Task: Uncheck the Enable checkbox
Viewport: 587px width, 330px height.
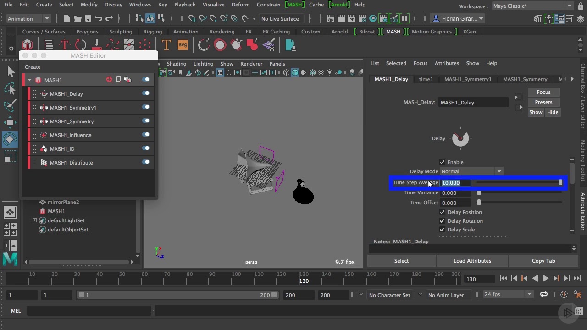Action: [x=442, y=162]
